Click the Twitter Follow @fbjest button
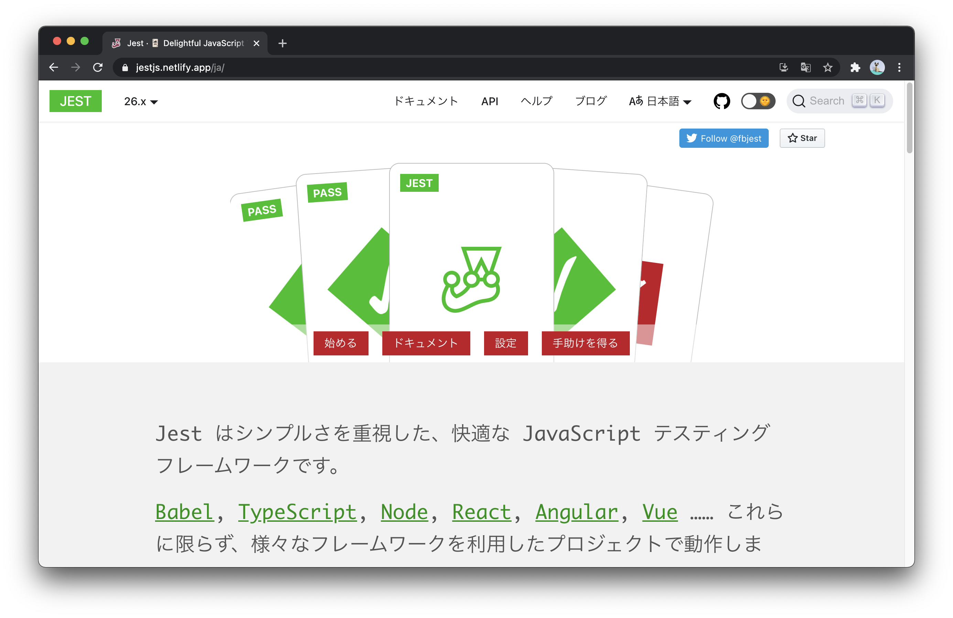 coord(726,138)
